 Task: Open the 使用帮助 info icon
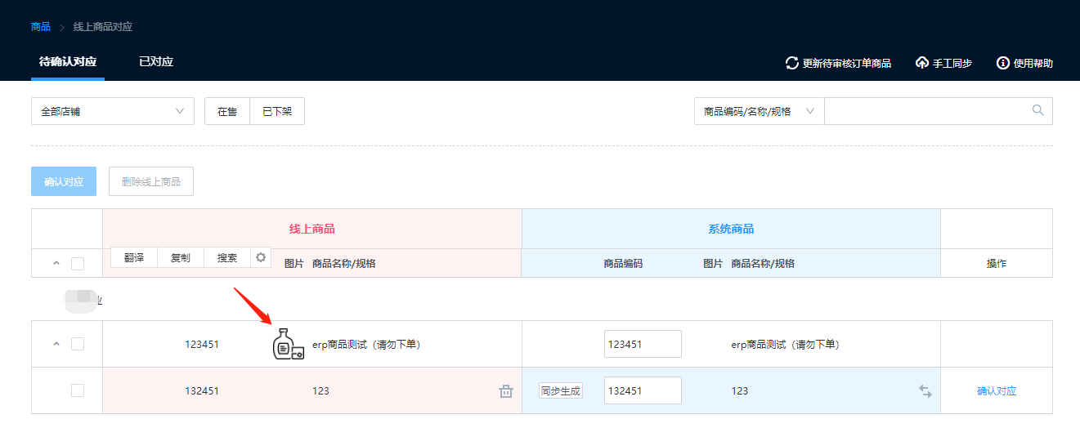[1002, 63]
